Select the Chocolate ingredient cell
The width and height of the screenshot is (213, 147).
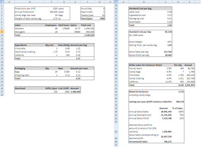click(30, 48)
